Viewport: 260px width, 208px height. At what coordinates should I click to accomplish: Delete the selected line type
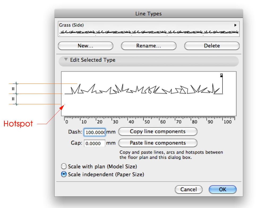pyautogui.click(x=212, y=46)
